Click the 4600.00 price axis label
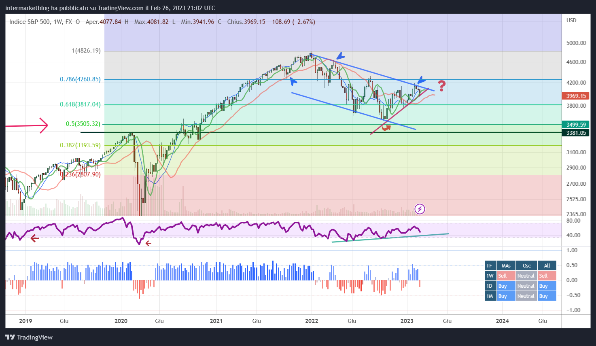596x346 pixels. tap(576, 62)
